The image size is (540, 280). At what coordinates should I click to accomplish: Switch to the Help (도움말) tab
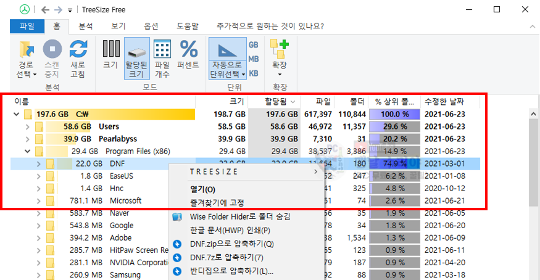pyautogui.click(x=188, y=26)
